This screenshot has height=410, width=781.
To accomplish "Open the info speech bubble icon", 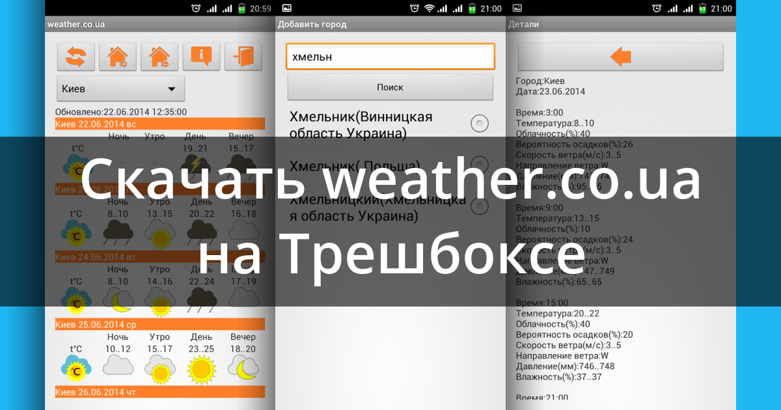I will tap(201, 57).
